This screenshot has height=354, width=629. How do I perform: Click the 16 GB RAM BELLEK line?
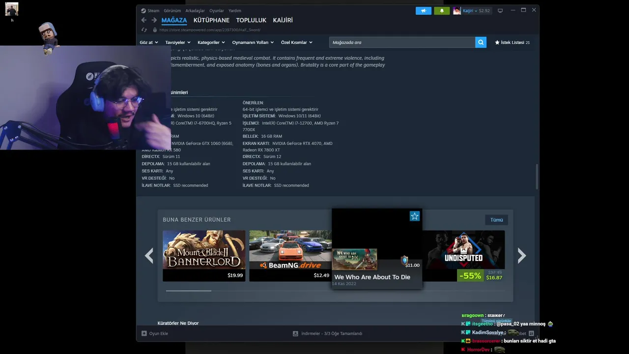tap(262, 136)
